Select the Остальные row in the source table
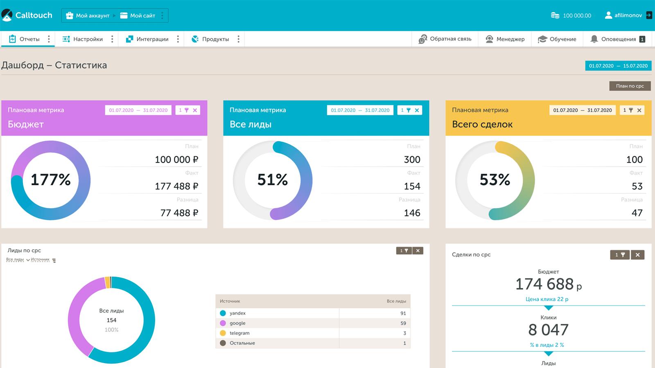The height and width of the screenshot is (368, 655). (313, 343)
